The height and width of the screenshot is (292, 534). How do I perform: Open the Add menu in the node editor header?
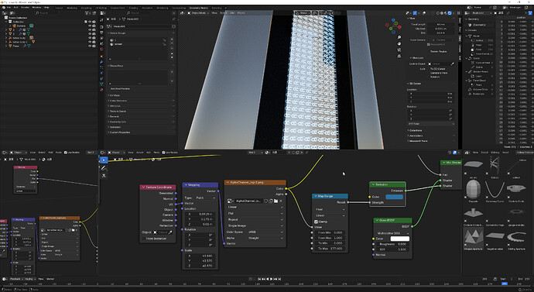149,153
